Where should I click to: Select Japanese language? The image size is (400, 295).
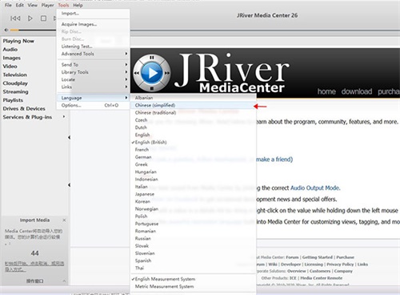(x=193, y=194)
